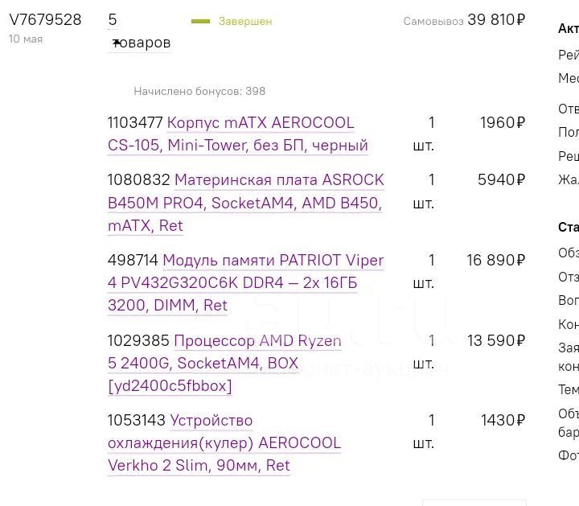Viewport: 579px width, 506px height.
Task: Open the AEROCOOL Verkho 2 Slim cooler link
Action: 224,443
